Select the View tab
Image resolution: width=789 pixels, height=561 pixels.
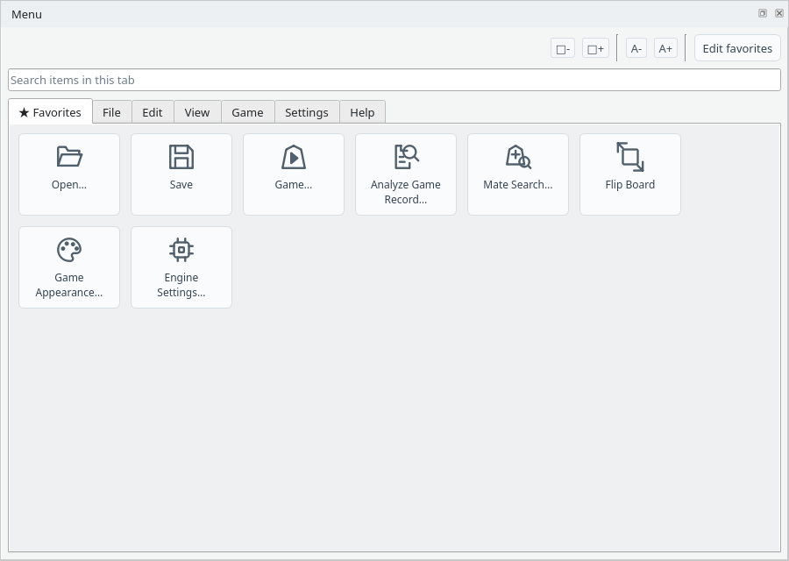point(197,112)
